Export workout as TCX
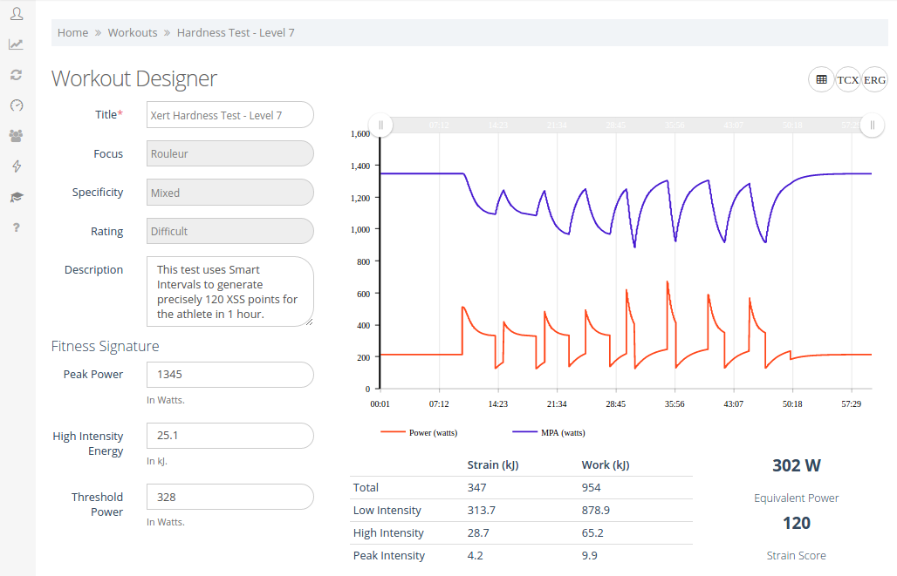Image resolution: width=897 pixels, height=576 pixels. pos(848,79)
